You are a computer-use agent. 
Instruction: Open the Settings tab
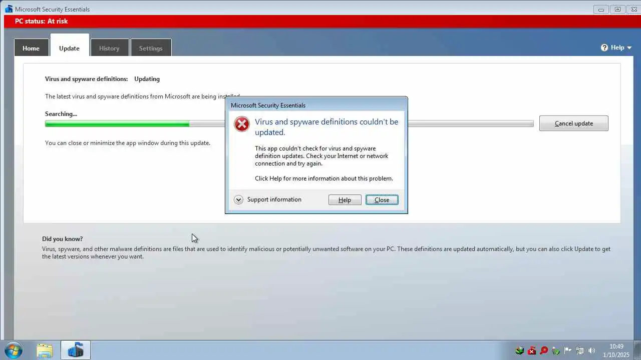point(151,48)
